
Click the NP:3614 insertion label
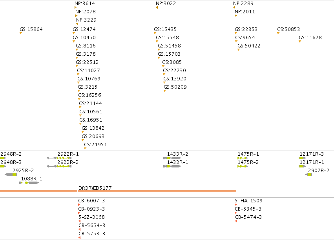(x=85, y=4)
